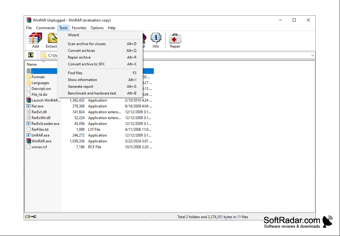This screenshot has height=236, width=340.
Task: Open the Commands menu
Action: pos(45,28)
